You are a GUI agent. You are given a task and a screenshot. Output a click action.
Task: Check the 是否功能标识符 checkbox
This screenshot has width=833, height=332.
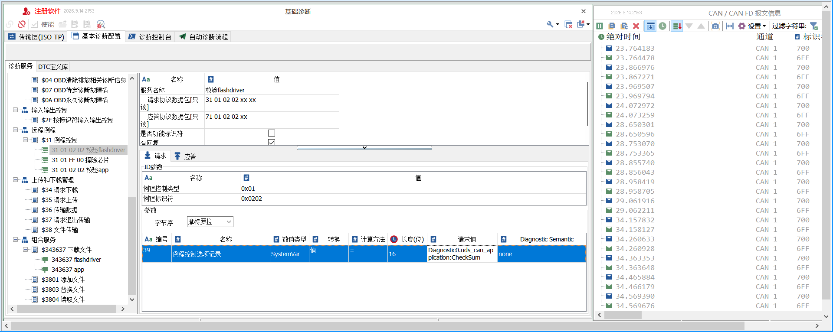(x=272, y=133)
